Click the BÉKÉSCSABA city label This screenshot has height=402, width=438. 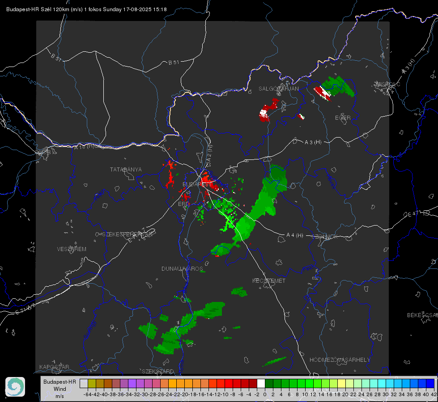(422, 315)
